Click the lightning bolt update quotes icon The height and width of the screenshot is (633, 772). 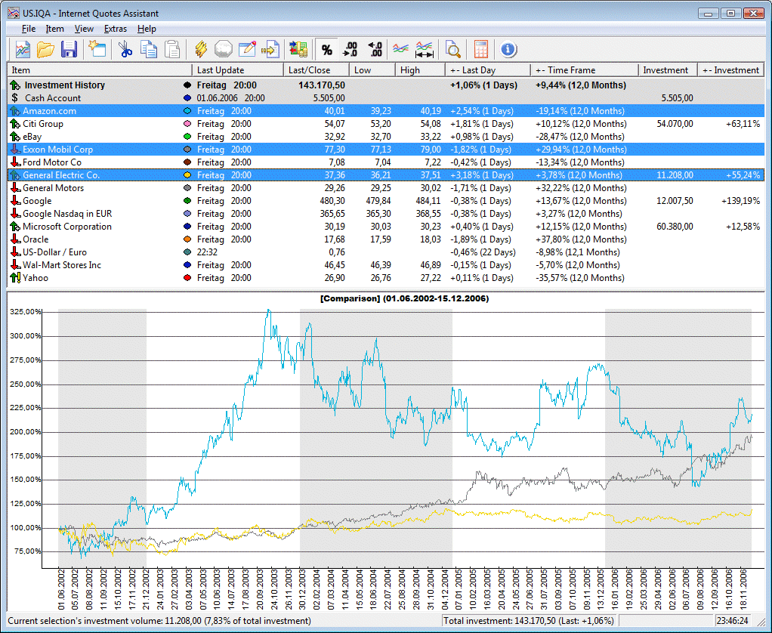[x=201, y=50]
